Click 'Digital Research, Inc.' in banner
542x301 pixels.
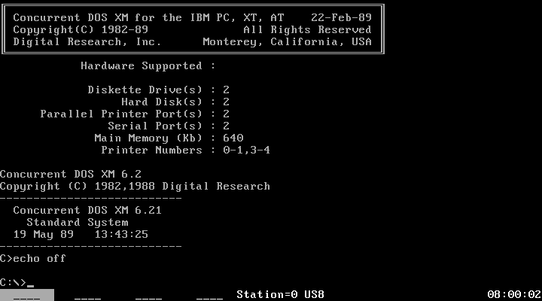coord(87,42)
